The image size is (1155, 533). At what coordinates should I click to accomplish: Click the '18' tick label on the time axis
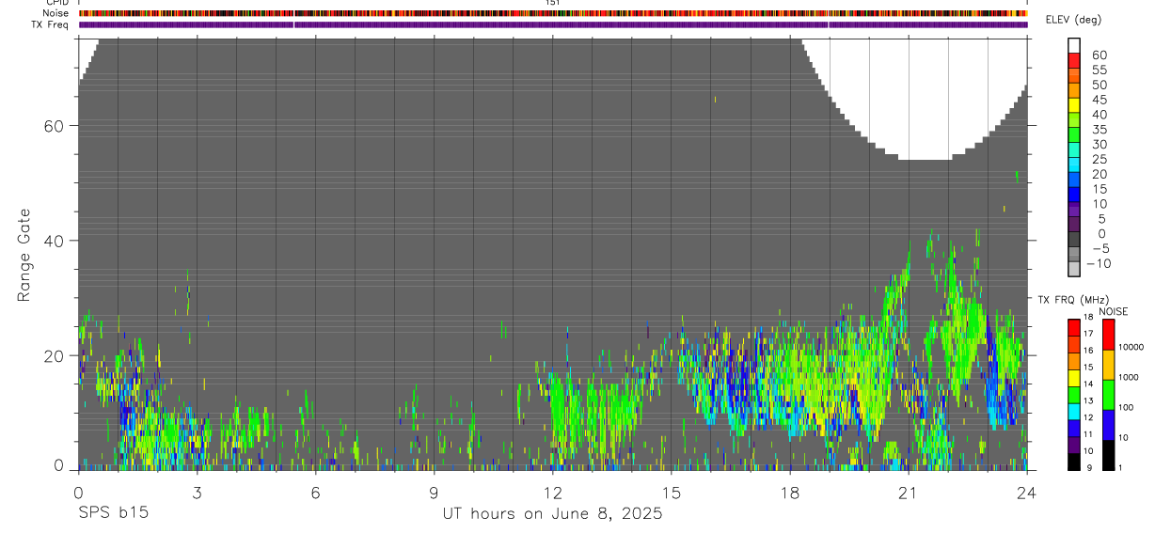pyautogui.click(x=789, y=493)
